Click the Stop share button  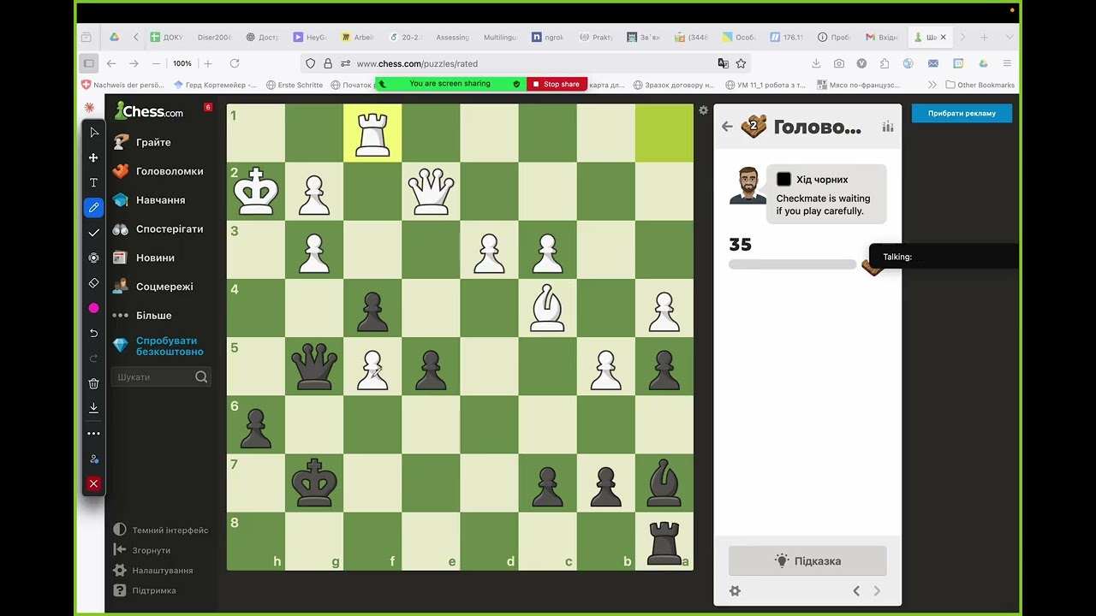557,84
